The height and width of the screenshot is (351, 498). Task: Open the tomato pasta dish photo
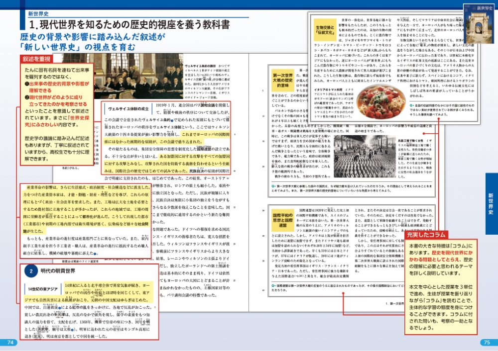click(381, 102)
